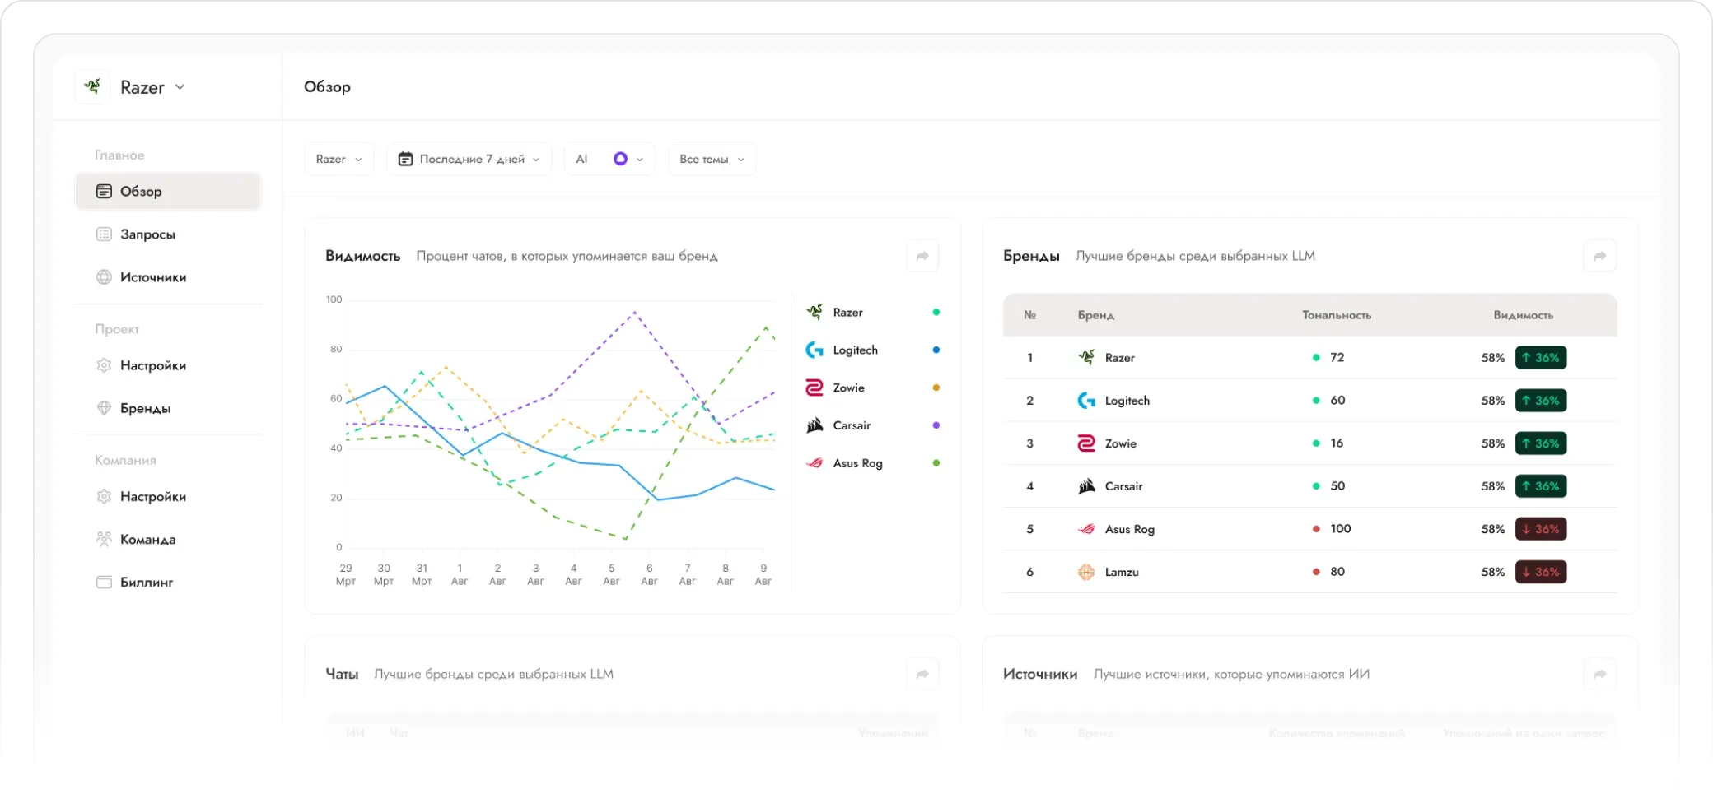The width and height of the screenshot is (1713, 803).
Task: Click the Lamzu logo in row six
Action: coord(1086,572)
